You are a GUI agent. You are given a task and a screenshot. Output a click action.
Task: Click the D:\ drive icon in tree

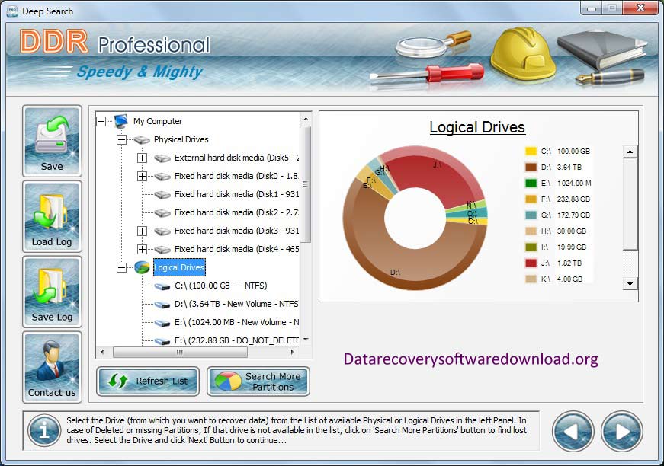click(162, 305)
